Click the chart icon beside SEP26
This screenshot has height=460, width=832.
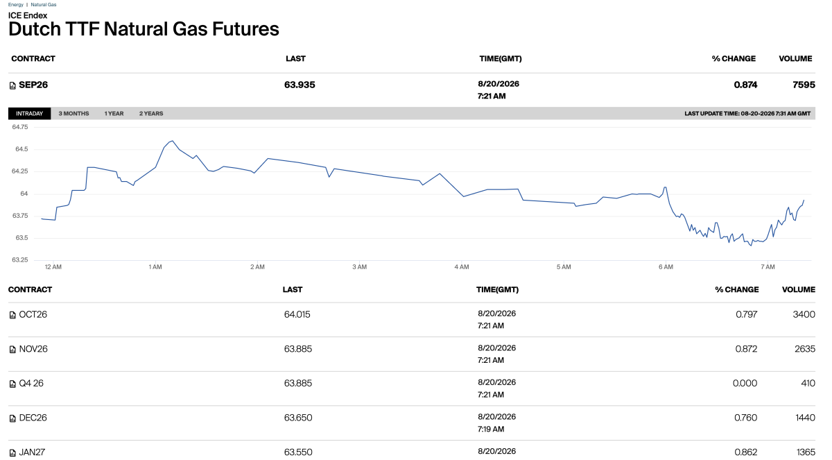[x=12, y=85]
